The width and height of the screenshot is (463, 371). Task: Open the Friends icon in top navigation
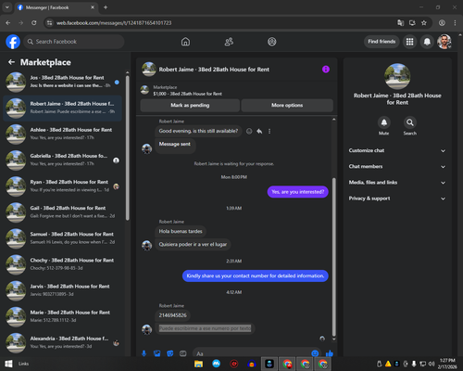[229, 42]
